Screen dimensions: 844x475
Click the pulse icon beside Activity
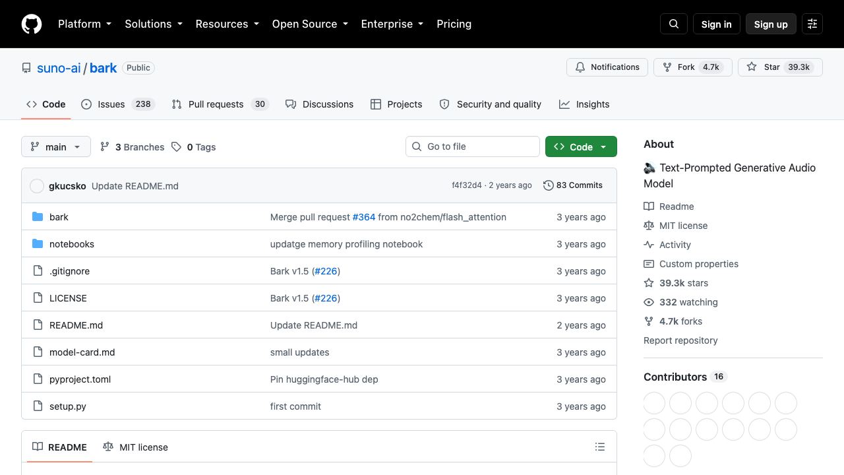coord(649,245)
